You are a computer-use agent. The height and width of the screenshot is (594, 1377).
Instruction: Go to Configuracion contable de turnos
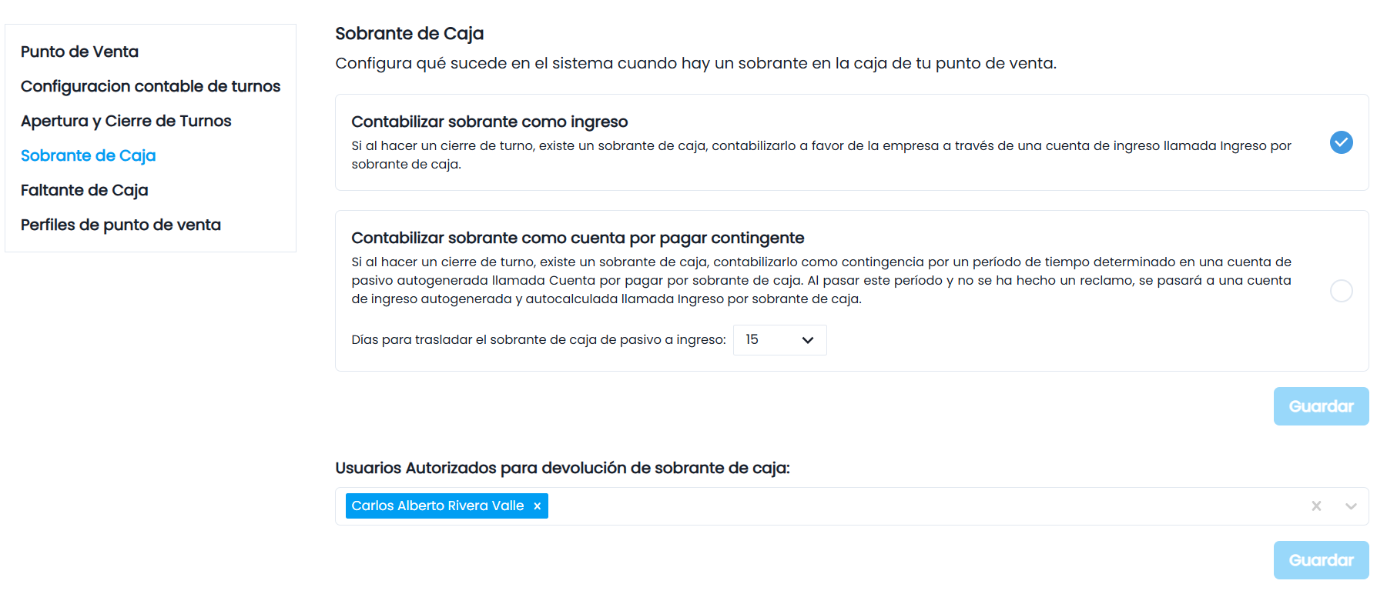pyautogui.click(x=150, y=86)
